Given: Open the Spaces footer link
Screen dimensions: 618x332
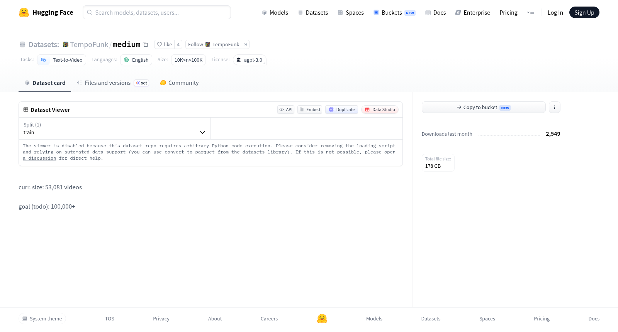Looking at the screenshot, I should point(487,319).
